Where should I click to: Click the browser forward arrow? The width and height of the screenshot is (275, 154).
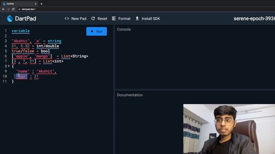8,9
